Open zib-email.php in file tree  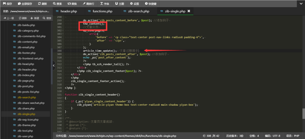pyautogui.click(x=26, y=47)
